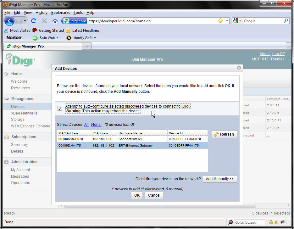This screenshot has width=294, height=229.
Task: Click the Quick lookup input field
Action: (x=250, y=222)
